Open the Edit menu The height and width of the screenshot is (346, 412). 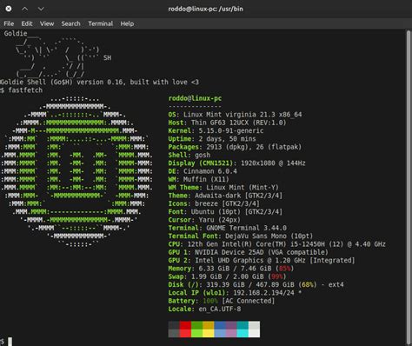point(27,23)
